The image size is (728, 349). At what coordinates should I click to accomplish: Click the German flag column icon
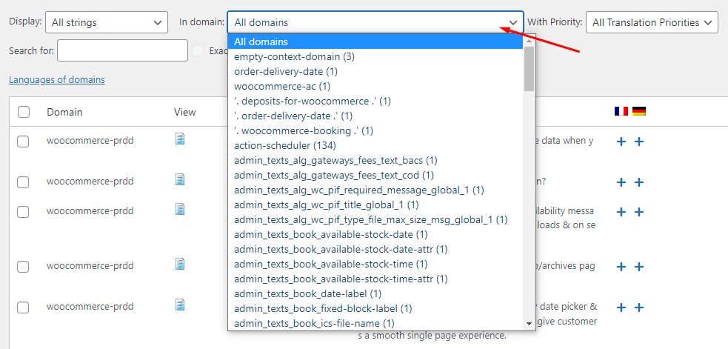click(638, 111)
